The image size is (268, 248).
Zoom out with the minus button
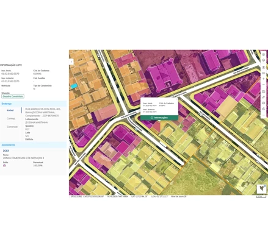264,85
